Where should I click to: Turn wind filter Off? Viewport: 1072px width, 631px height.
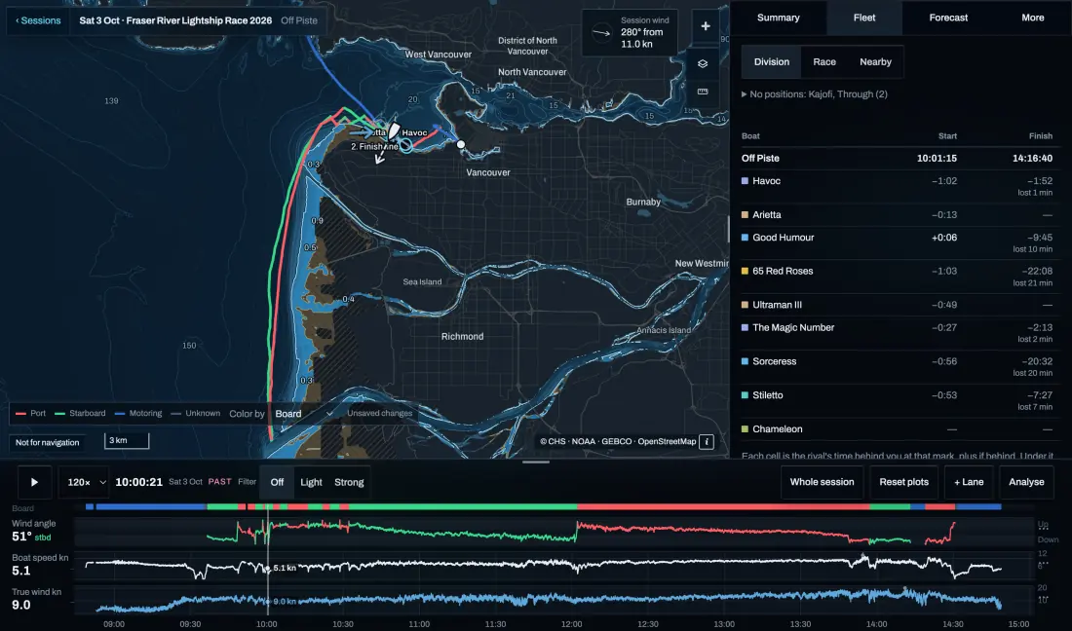[x=277, y=482]
